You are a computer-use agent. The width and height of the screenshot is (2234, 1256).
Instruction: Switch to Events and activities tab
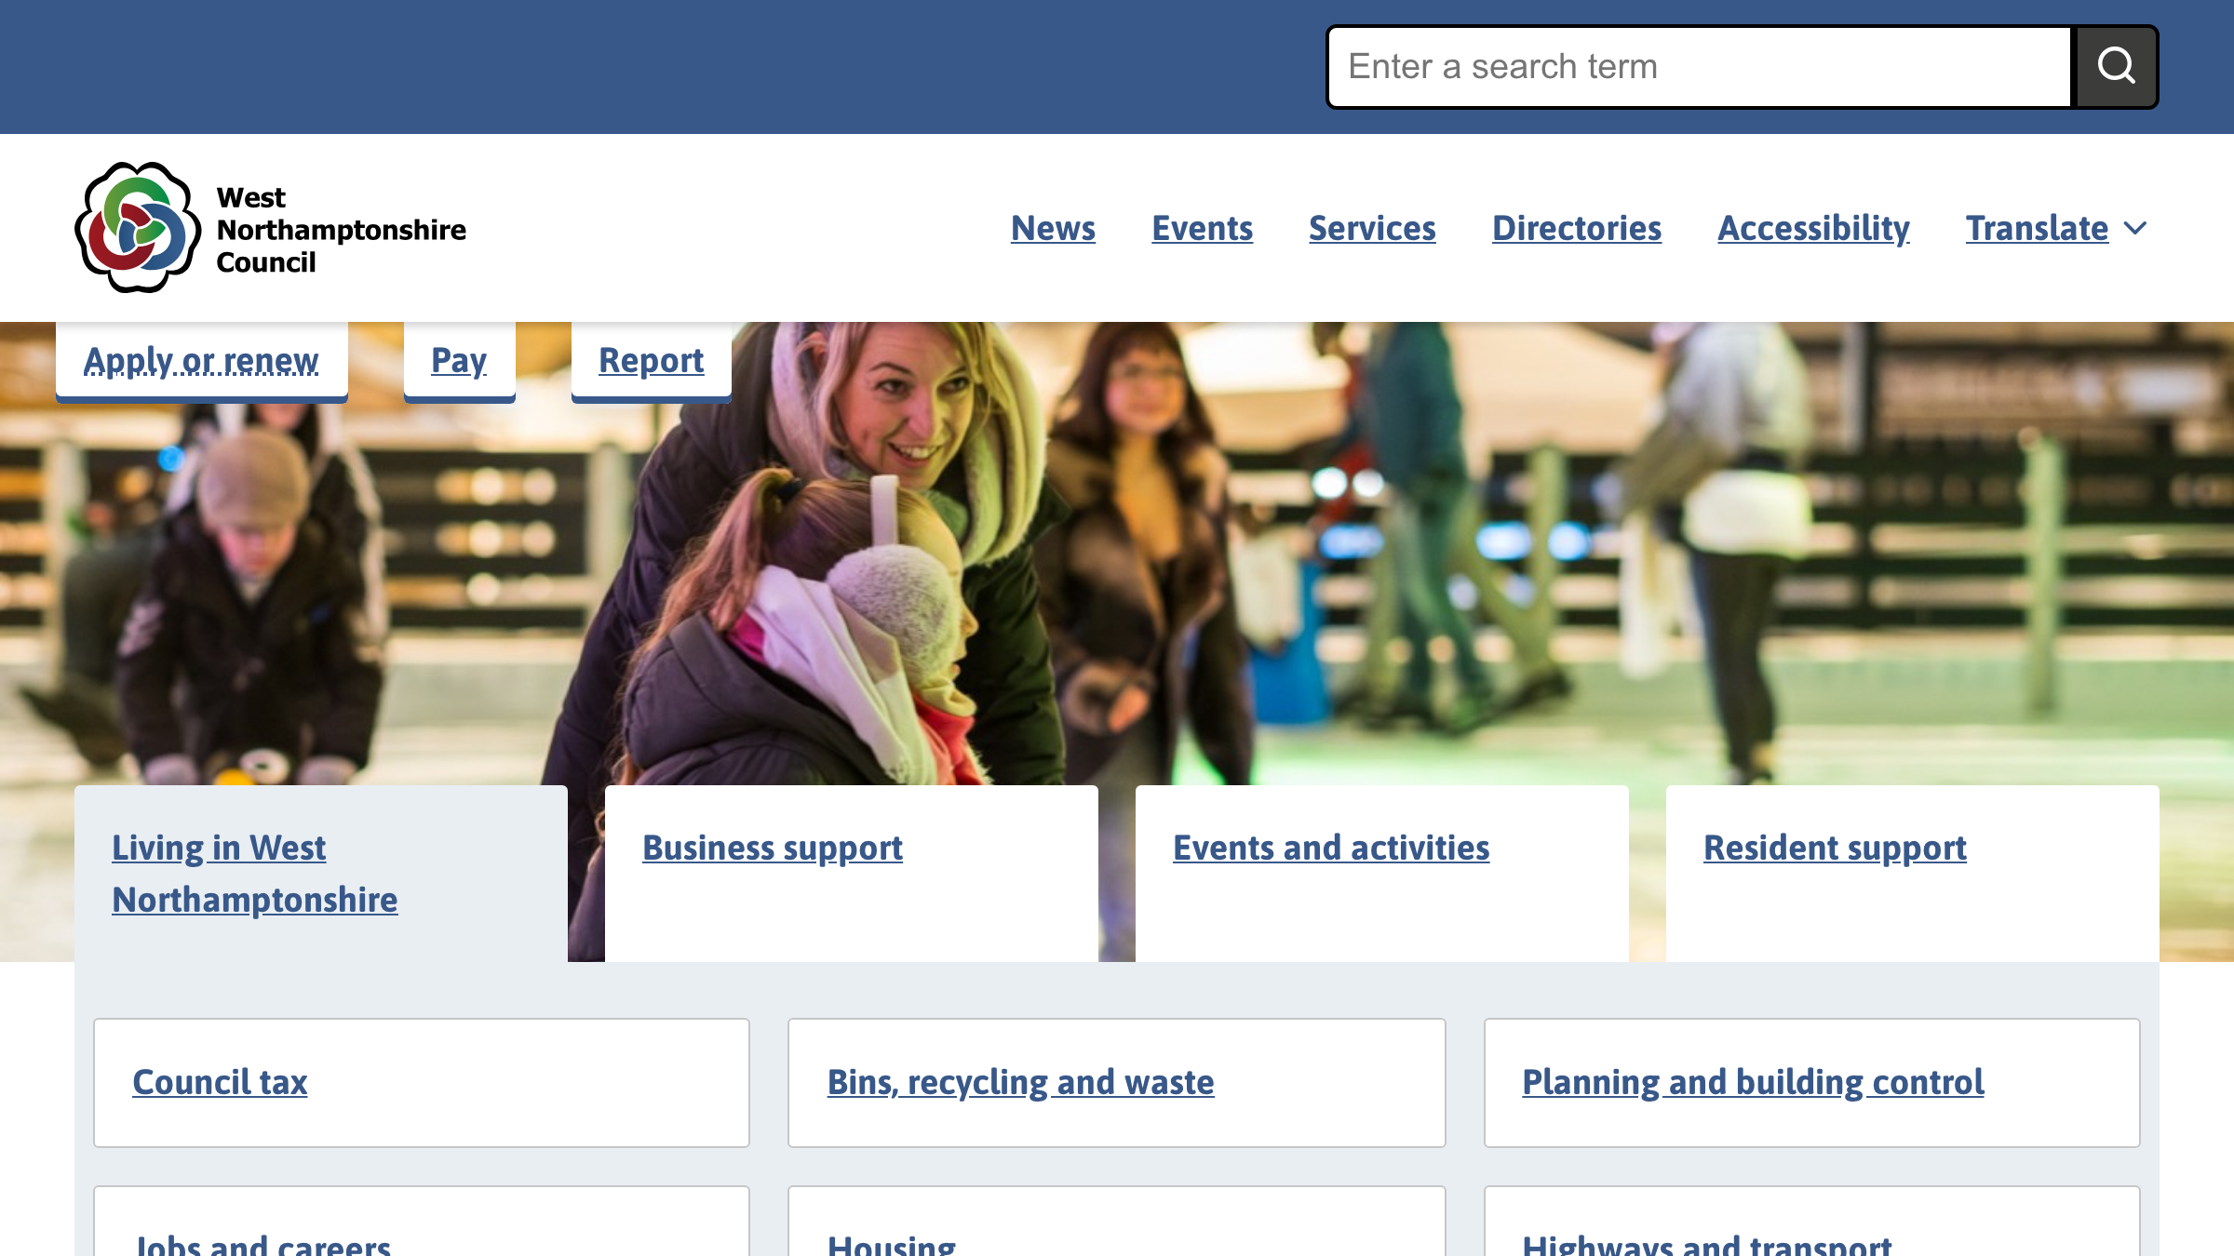1330,848
